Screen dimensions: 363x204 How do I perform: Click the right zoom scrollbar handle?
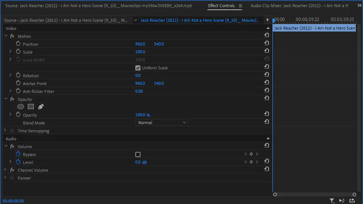354,195
